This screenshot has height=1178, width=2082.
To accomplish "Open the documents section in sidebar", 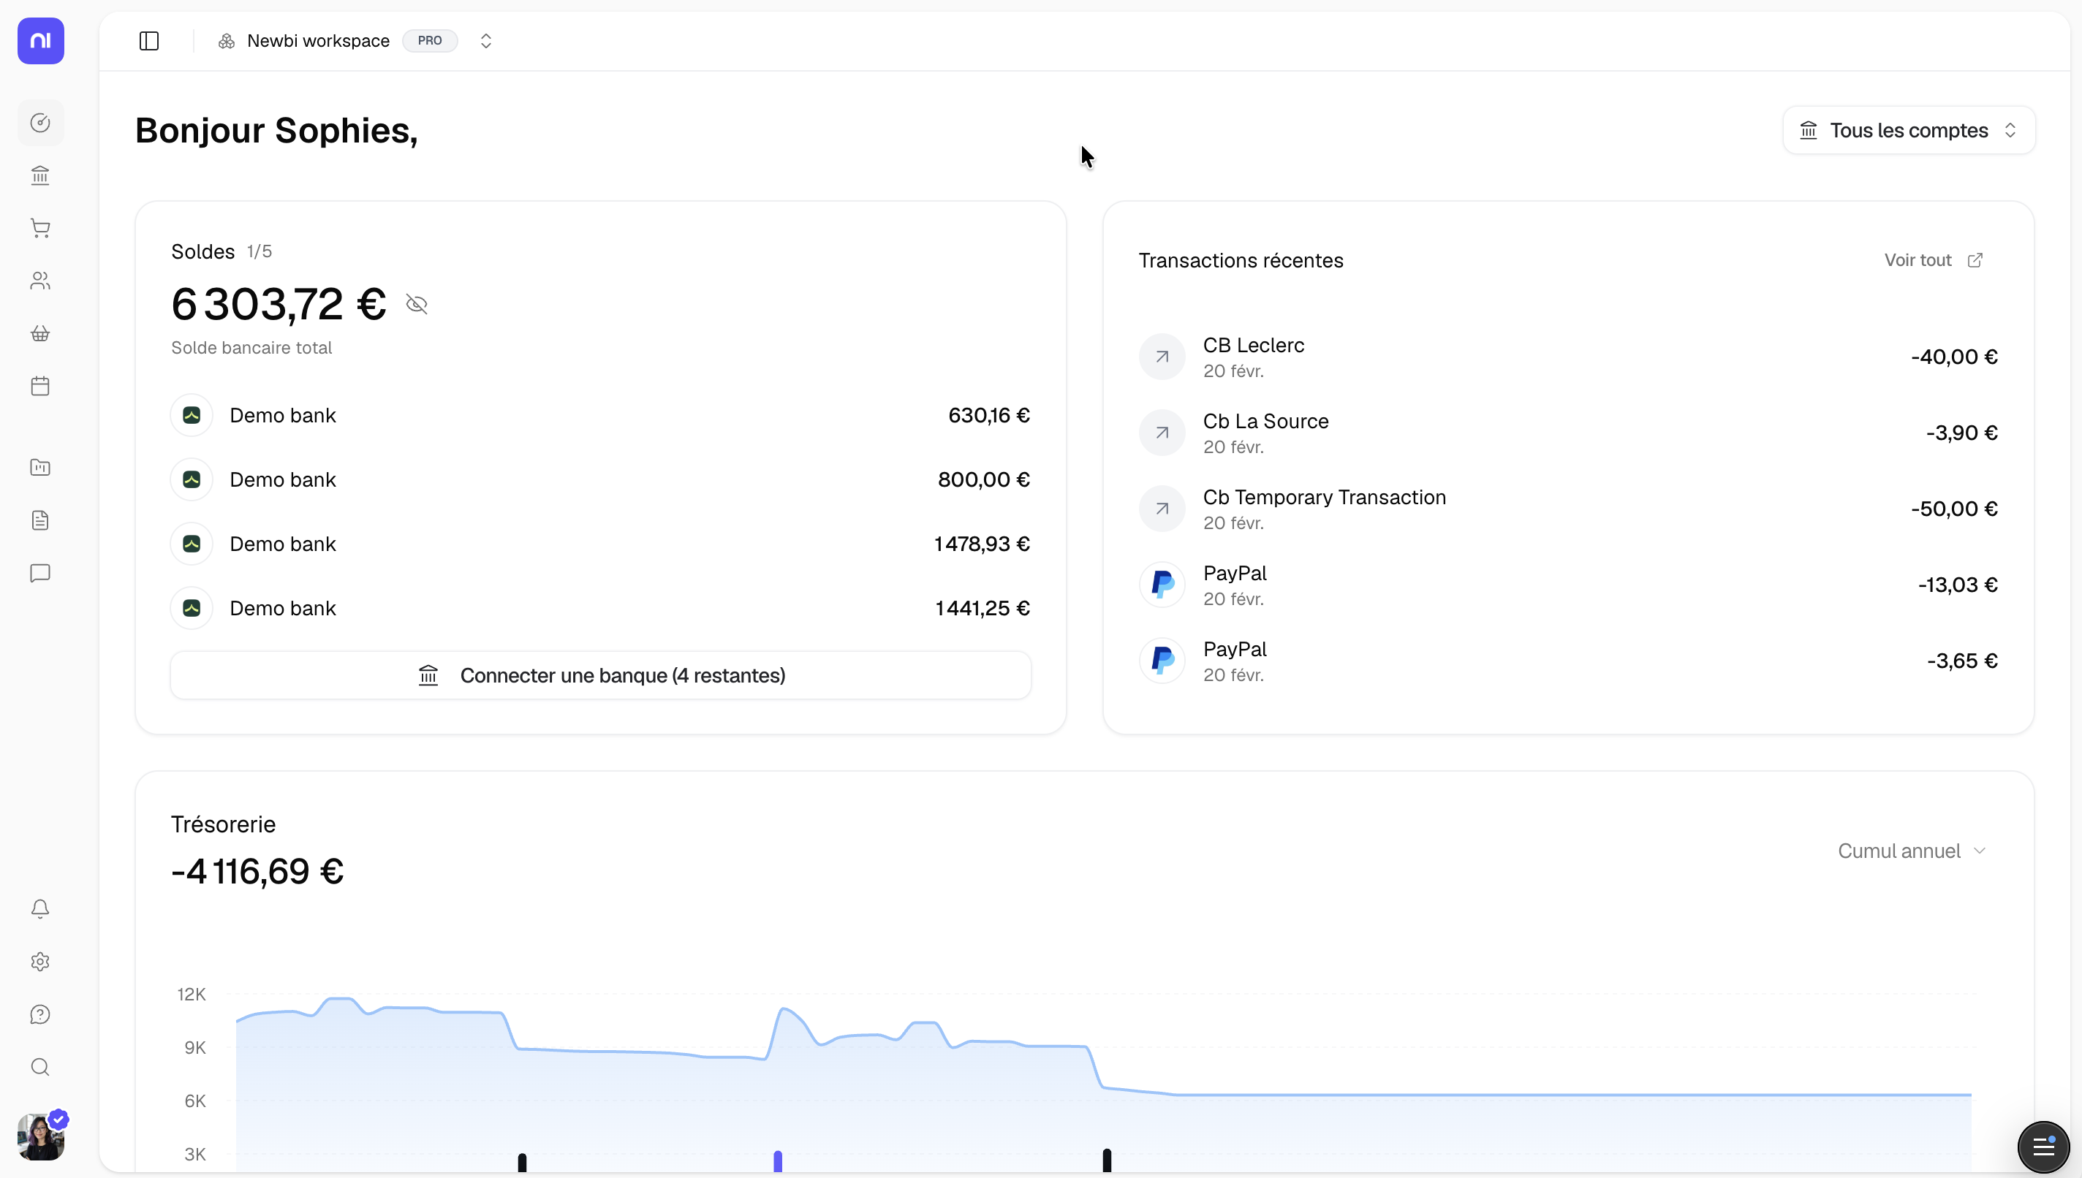I will click(x=40, y=520).
